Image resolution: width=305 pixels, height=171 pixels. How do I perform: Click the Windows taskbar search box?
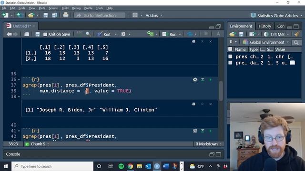[x=52, y=166]
